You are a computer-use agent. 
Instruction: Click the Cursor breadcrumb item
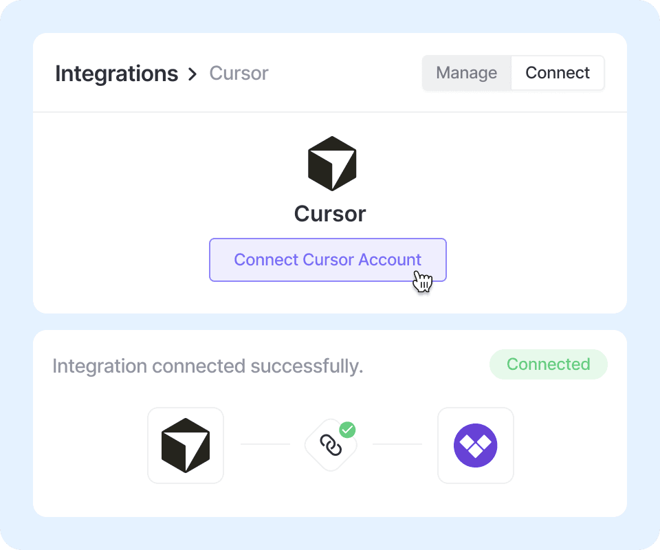[239, 74]
